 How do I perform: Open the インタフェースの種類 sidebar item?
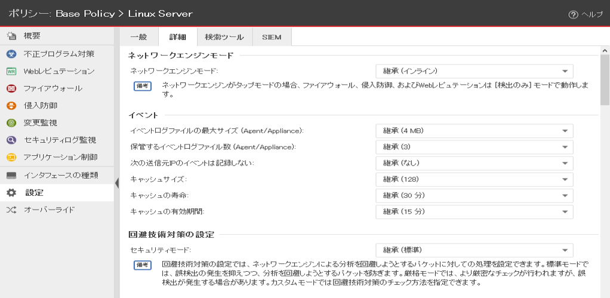tap(60, 176)
